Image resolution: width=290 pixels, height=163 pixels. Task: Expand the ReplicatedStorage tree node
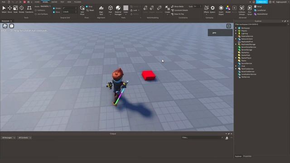click(x=236, y=44)
